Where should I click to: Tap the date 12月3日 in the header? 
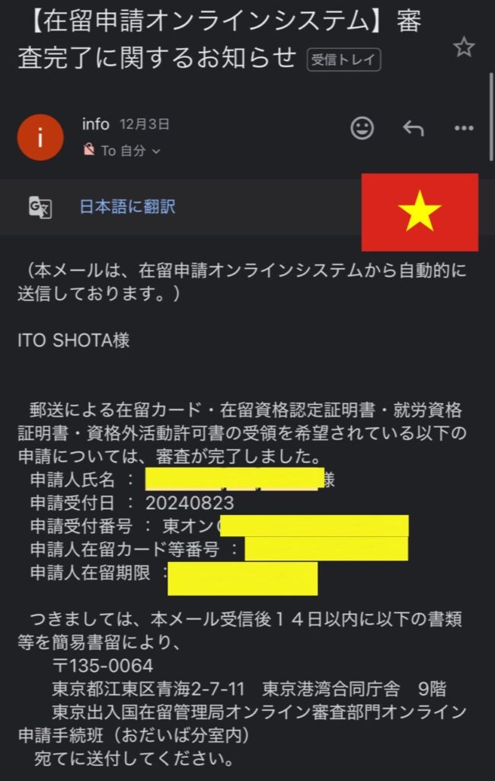(145, 124)
